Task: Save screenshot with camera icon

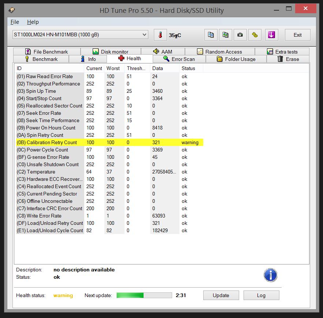Action: 240,35
